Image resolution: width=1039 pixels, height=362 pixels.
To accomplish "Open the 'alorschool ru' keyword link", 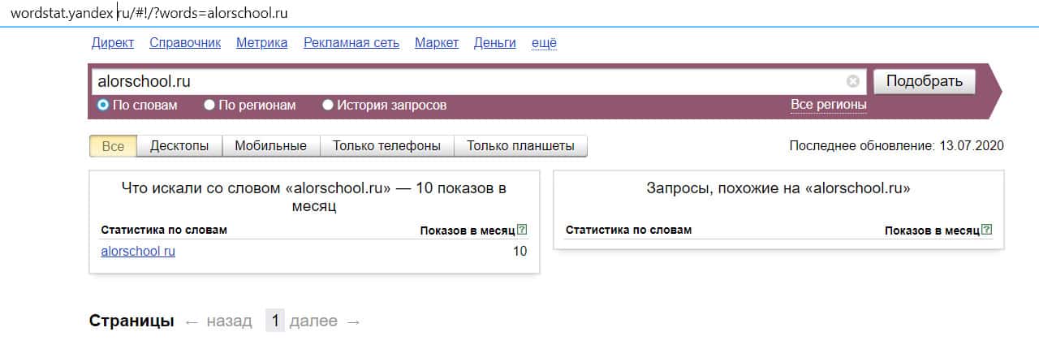I will tap(138, 251).
